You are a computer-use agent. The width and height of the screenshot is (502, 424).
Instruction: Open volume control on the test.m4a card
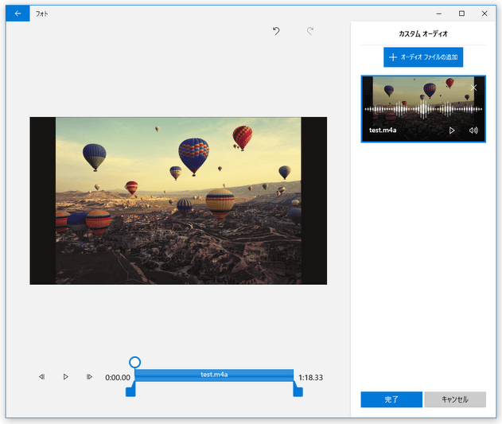(x=473, y=130)
